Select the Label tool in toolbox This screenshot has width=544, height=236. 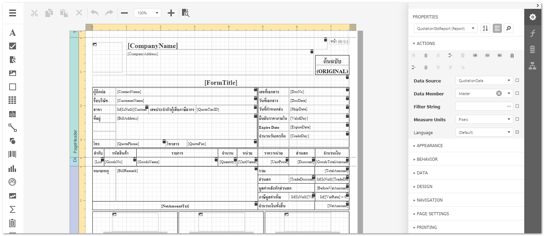[x=13, y=33]
